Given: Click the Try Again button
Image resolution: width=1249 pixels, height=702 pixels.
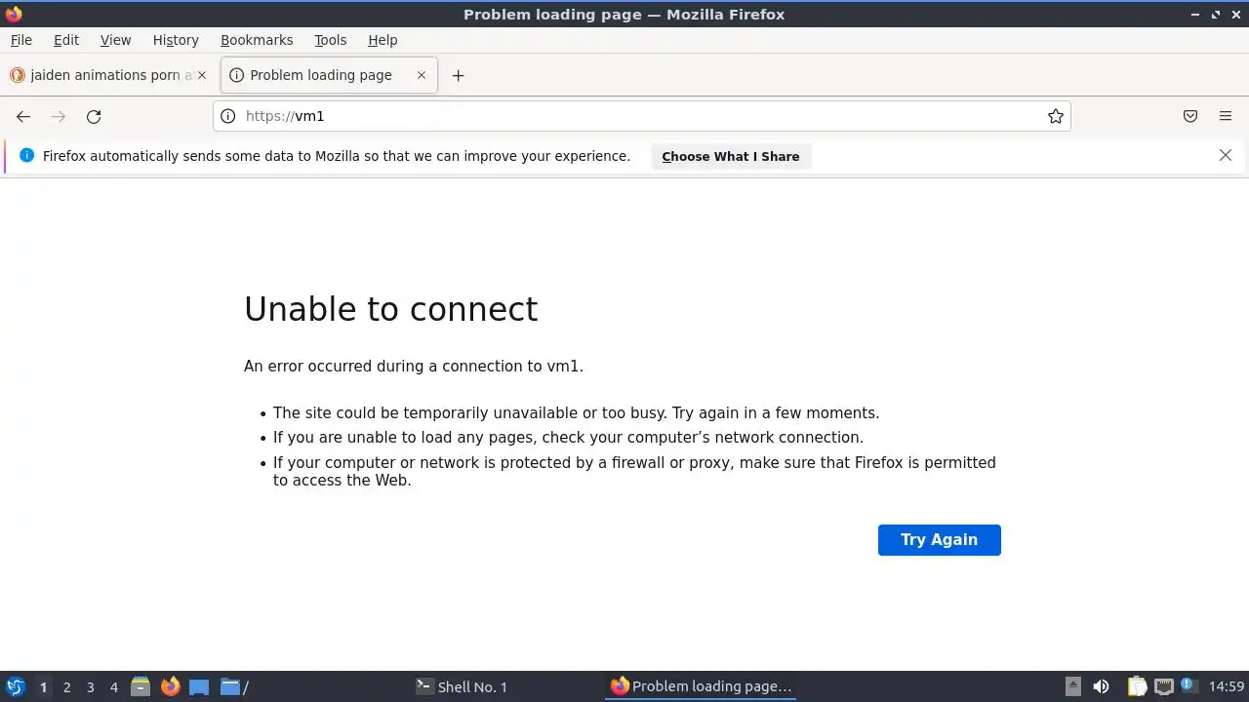Looking at the screenshot, I should coord(939,539).
